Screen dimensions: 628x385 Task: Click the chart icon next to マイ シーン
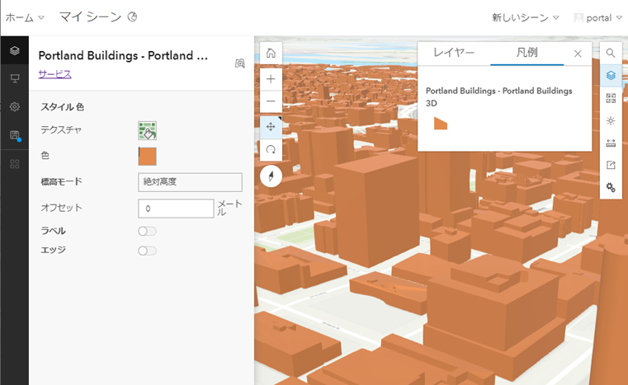tap(132, 16)
